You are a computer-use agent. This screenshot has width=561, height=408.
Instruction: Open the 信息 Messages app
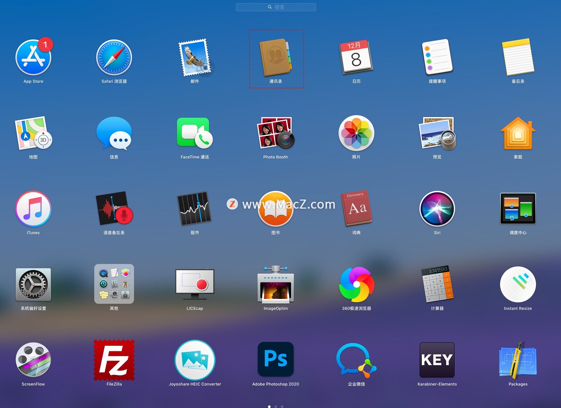(x=114, y=133)
